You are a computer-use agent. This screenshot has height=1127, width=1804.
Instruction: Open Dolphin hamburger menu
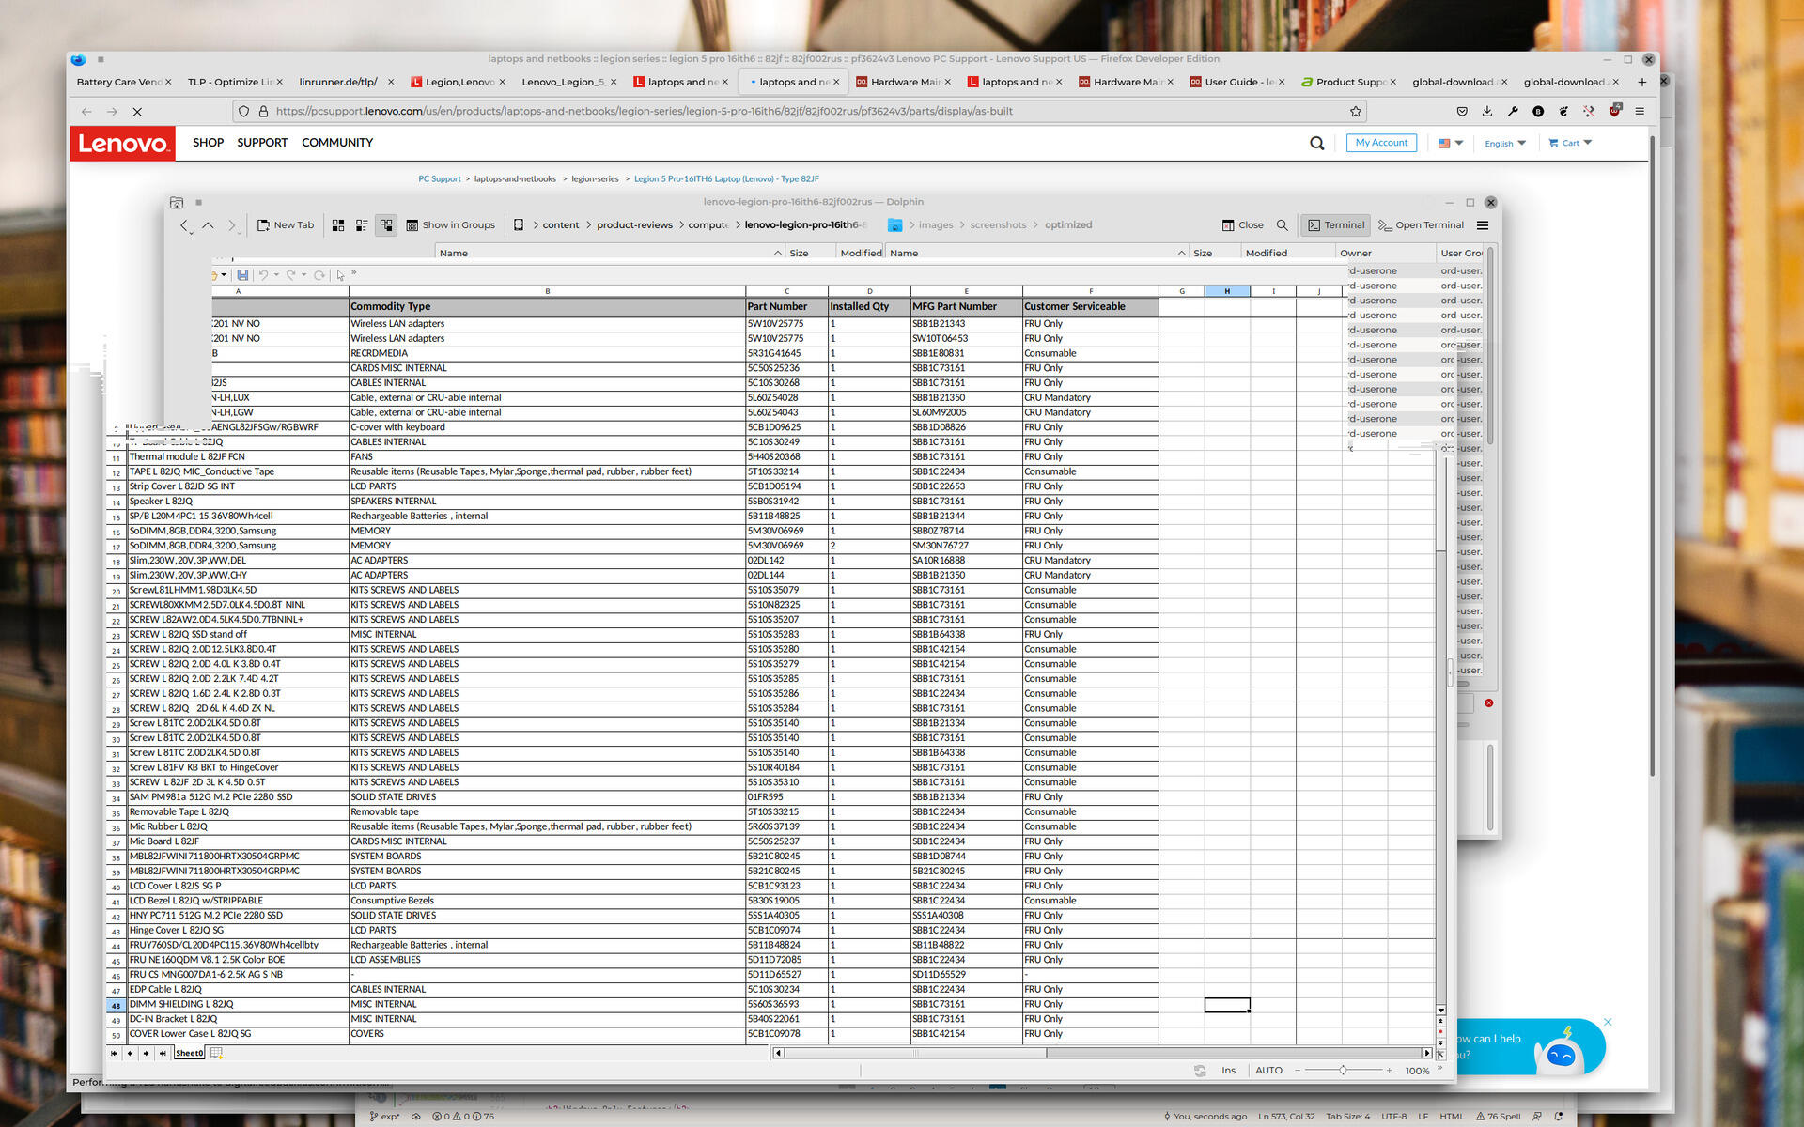click(1483, 225)
